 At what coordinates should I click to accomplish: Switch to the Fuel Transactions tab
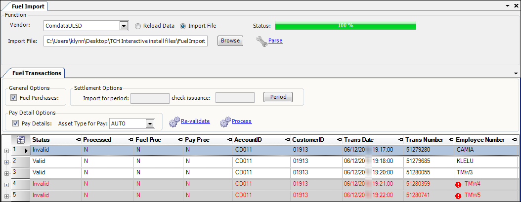[x=33, y=73]
